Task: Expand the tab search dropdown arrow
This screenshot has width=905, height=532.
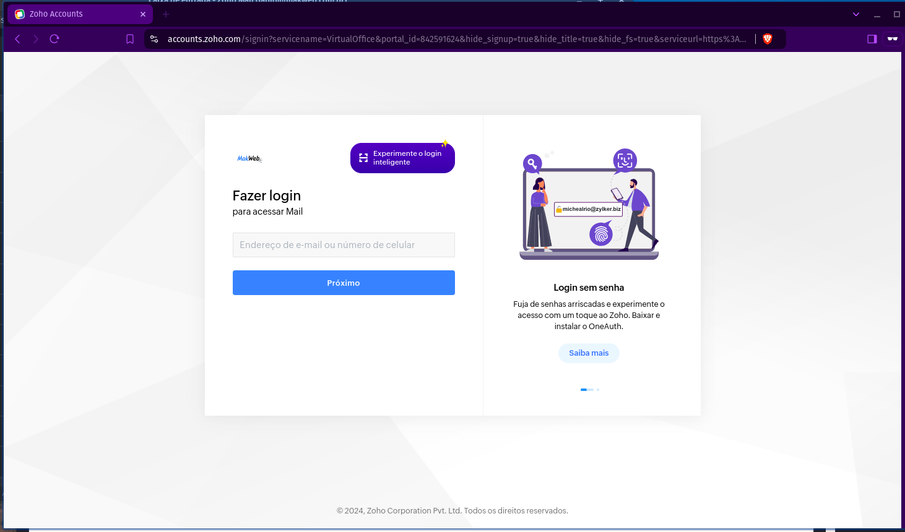Action: tap(856, 14)
